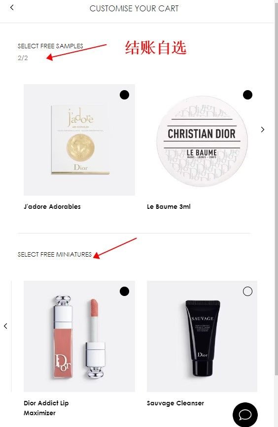This screenshot has width=278, height=427.
Task: Show previous miniatures with left chevron
Action: (5, 326)
